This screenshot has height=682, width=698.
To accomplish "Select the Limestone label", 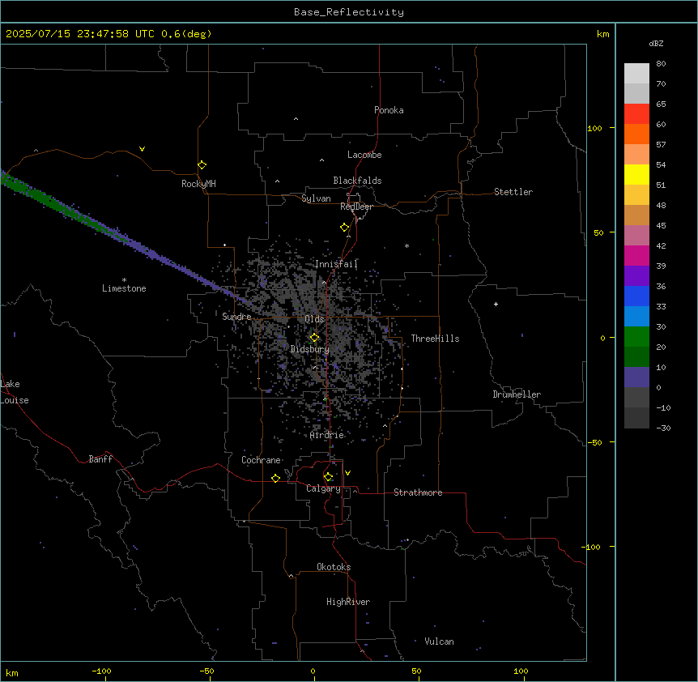I will click(x=124, y=288).
